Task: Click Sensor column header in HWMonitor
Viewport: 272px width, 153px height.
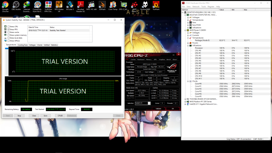Action: [x=200, y=10]
